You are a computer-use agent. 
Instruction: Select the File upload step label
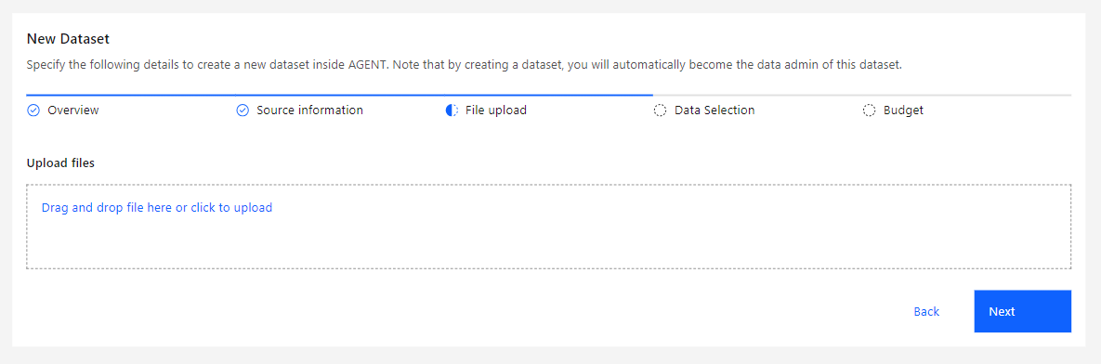click(496, 110)
